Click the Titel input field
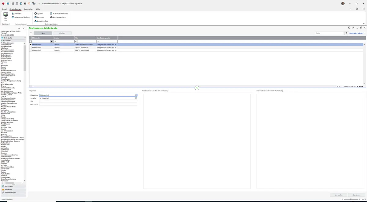367x202 pixels. (88, 101)
